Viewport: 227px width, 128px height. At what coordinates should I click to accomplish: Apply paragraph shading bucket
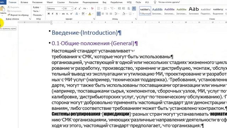[124, 14]
